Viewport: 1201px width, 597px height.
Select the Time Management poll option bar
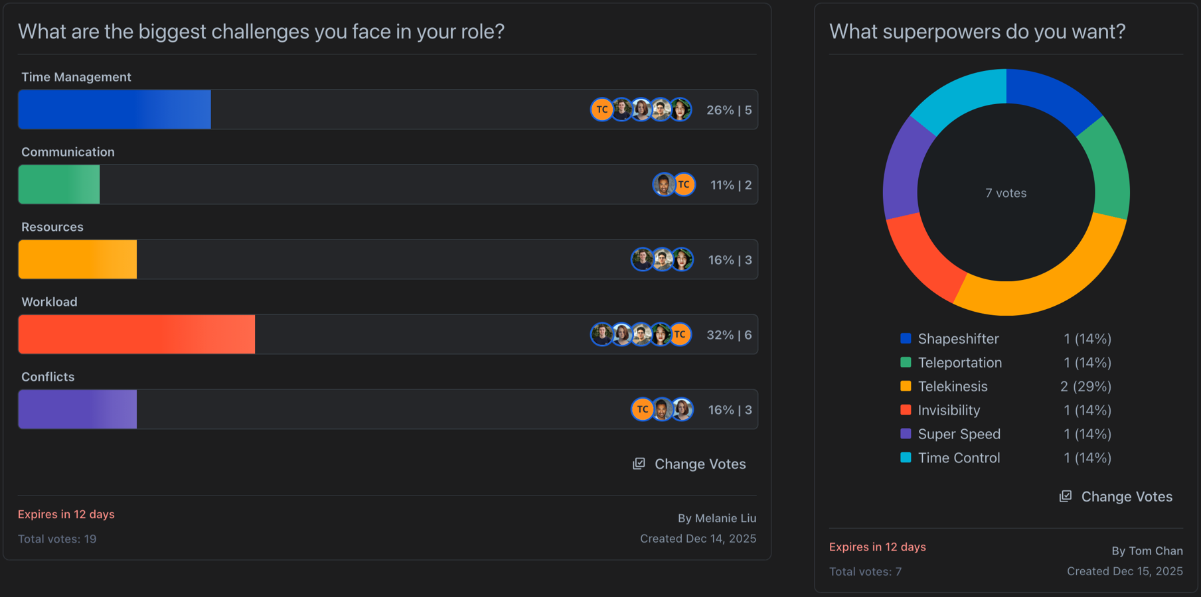(x=388, y=110)
